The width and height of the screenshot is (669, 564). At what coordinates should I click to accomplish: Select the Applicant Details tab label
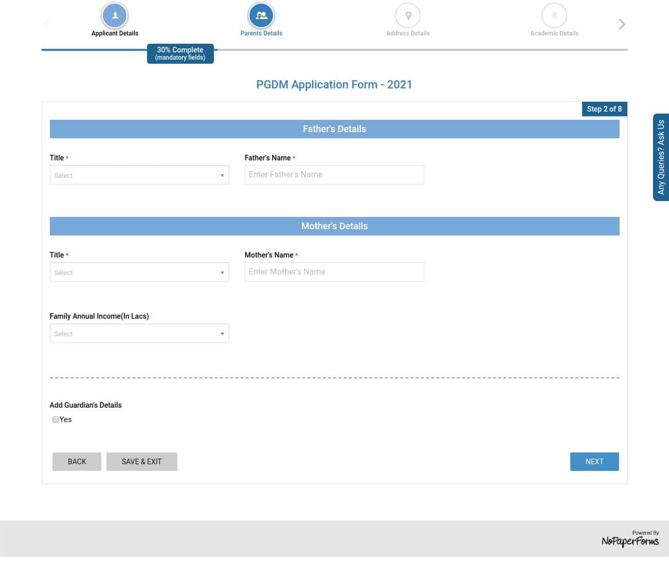[x=114, y=33]
